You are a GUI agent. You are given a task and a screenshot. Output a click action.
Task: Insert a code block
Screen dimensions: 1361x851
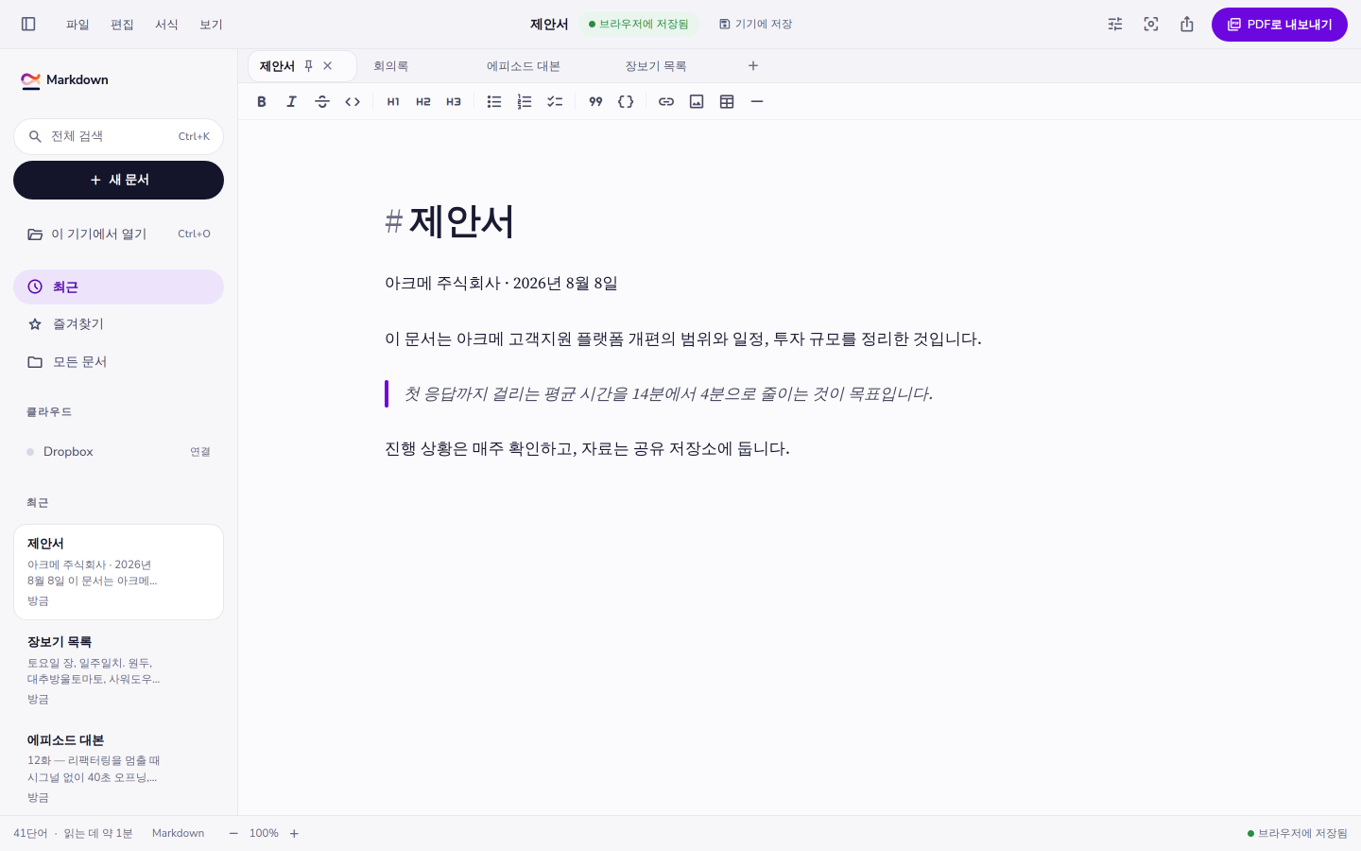[626, 101]
